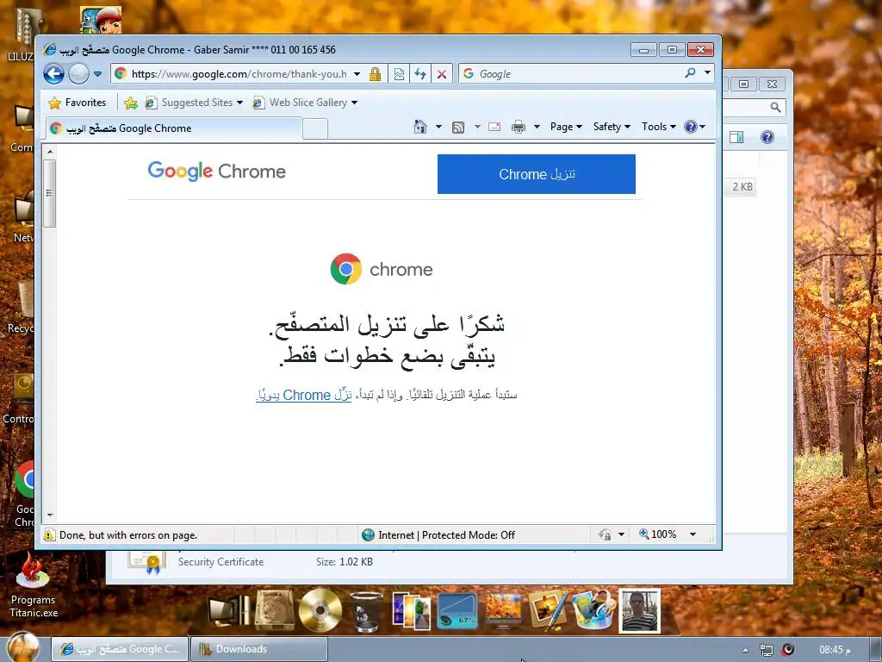The width and height of the screenshot is (882, 662).
Task: Open the Favorites star button
Action: (78, 103)
